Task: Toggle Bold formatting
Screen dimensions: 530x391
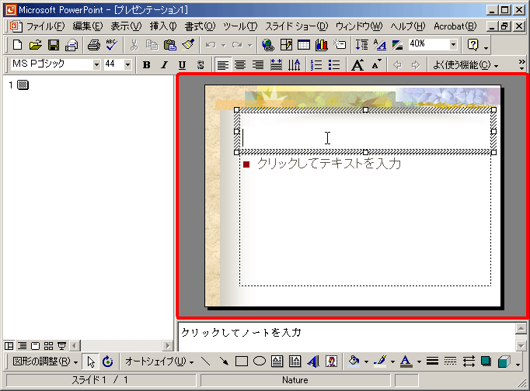Action: click(145, 64)
